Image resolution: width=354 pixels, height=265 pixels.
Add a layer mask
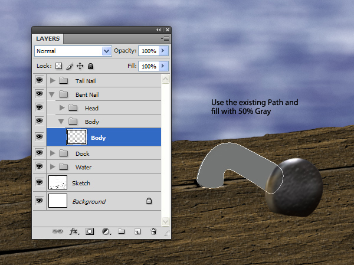coord(90,231)
